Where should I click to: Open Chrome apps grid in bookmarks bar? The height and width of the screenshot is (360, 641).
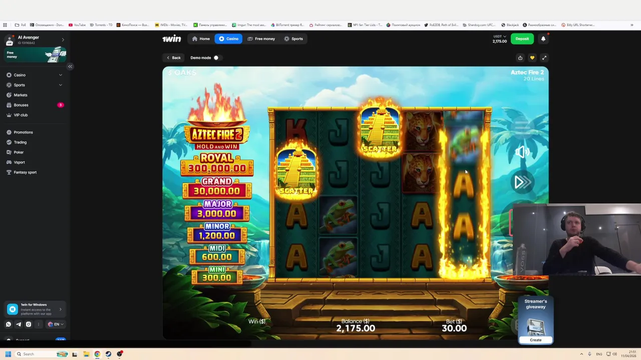pos(5,25)
